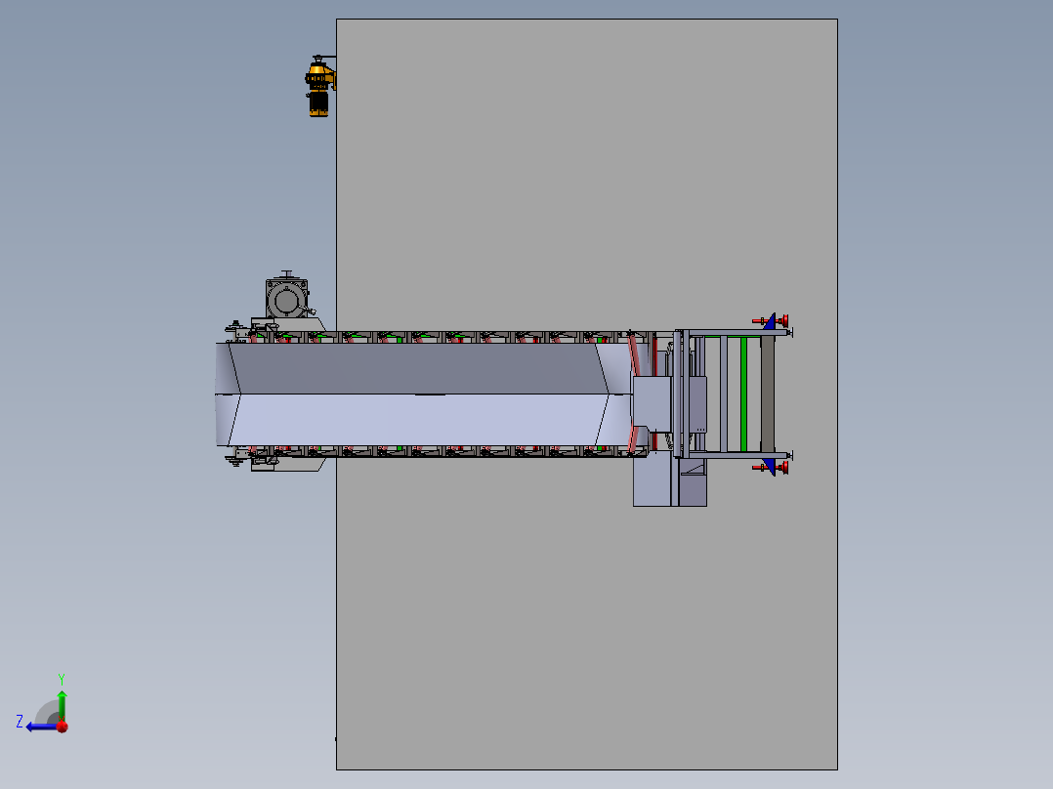The image size is (1053, 789).
Task: Select the light lower trough panel
Action: click(x=418, y=420)
